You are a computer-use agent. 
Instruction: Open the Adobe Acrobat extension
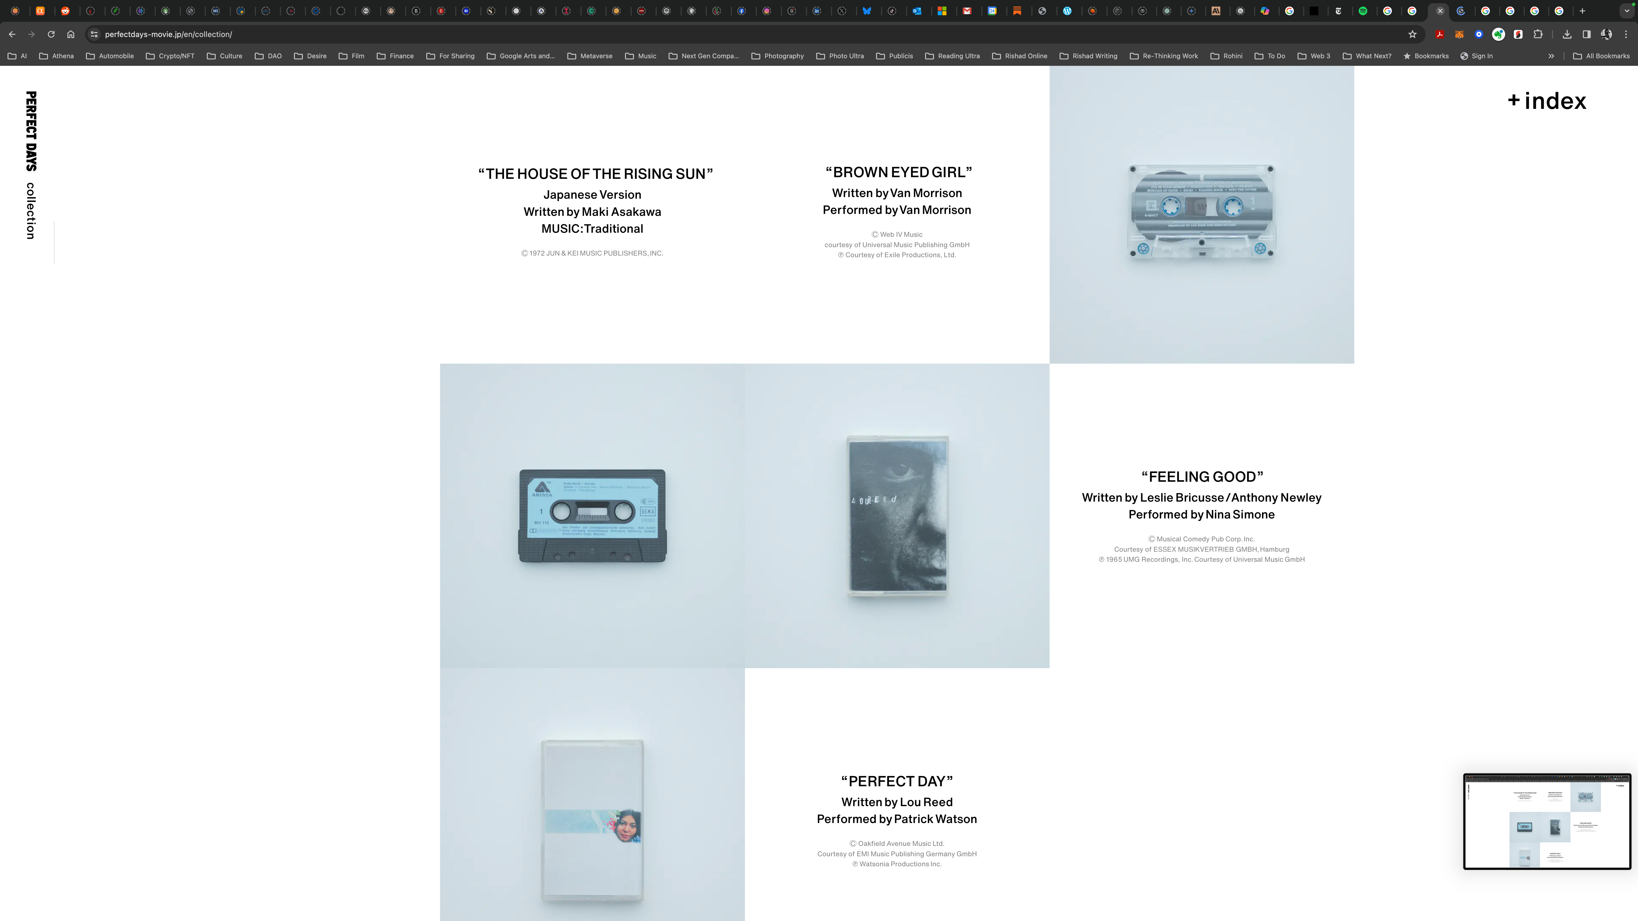(1440, 34)
